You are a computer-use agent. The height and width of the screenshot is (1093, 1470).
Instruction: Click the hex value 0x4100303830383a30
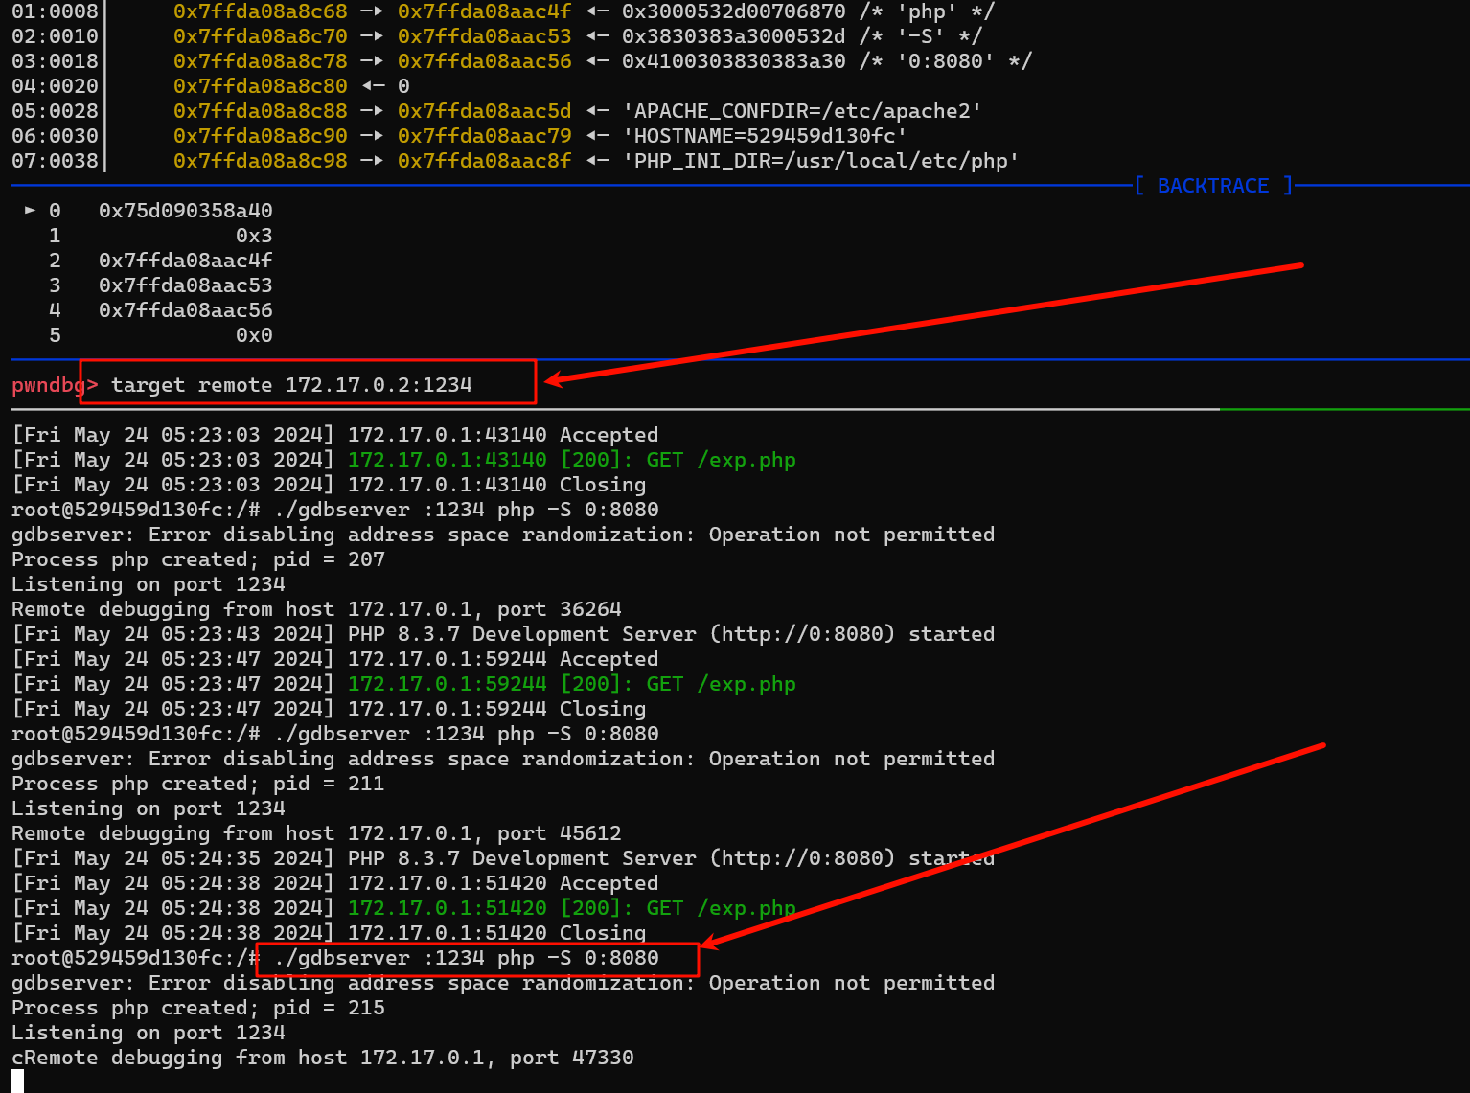click(x=733, y=61)
